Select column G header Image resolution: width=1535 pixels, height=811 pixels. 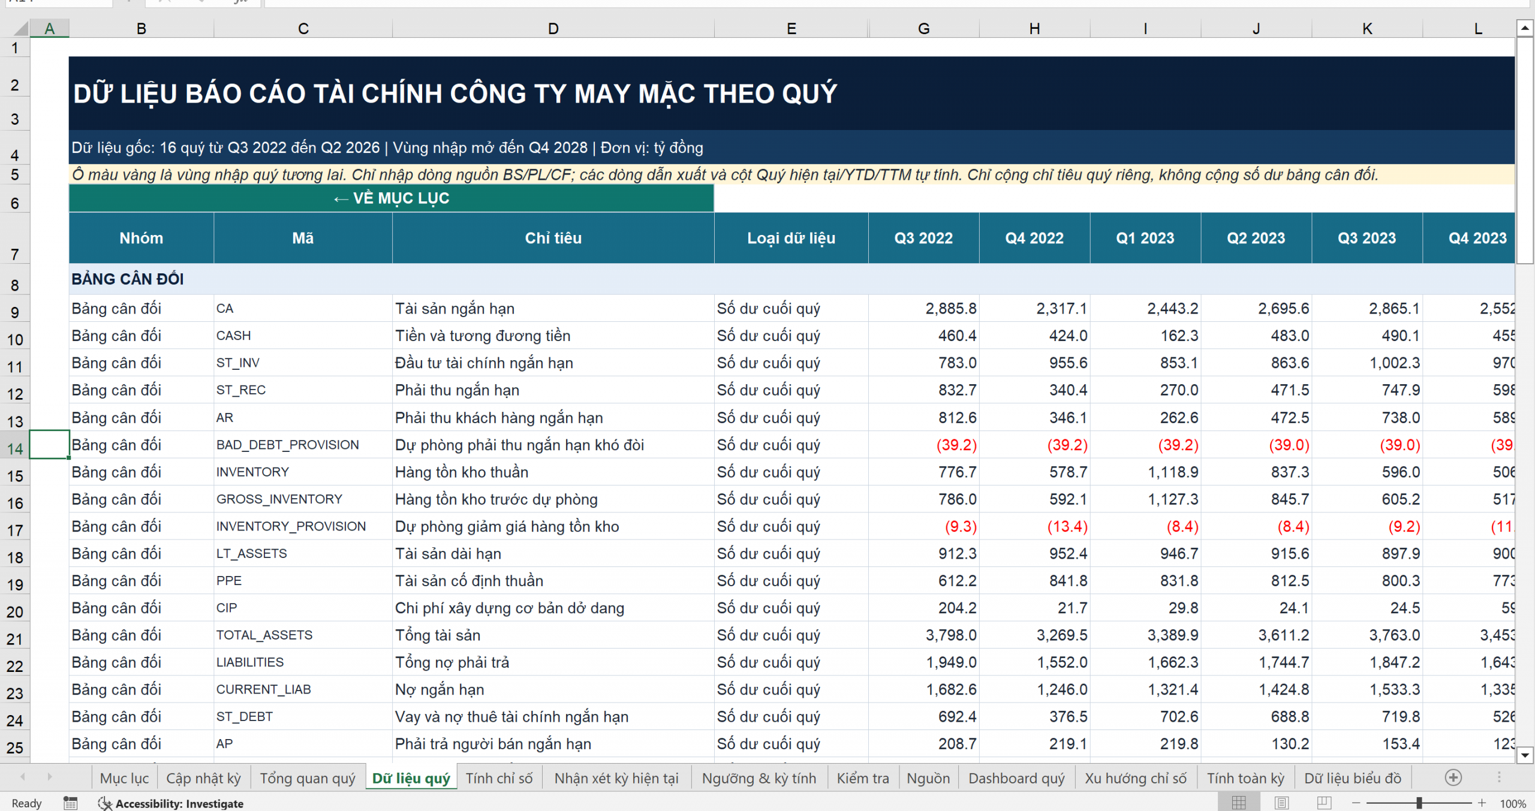(x=923, y=28)
